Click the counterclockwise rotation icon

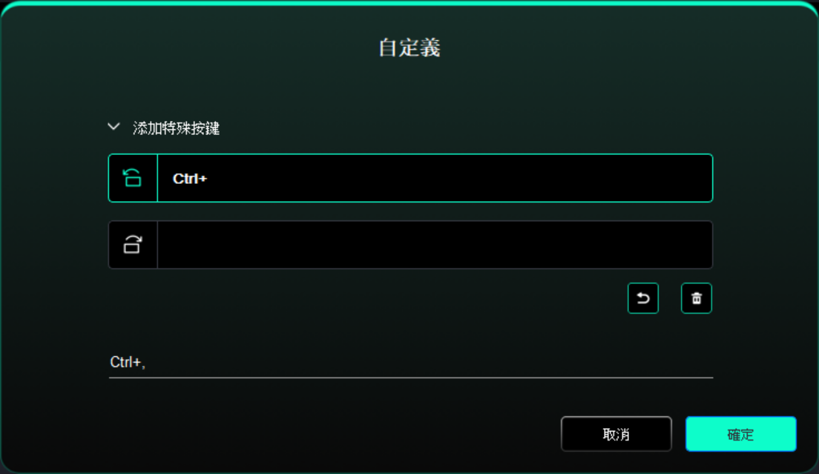coord(132,178)
